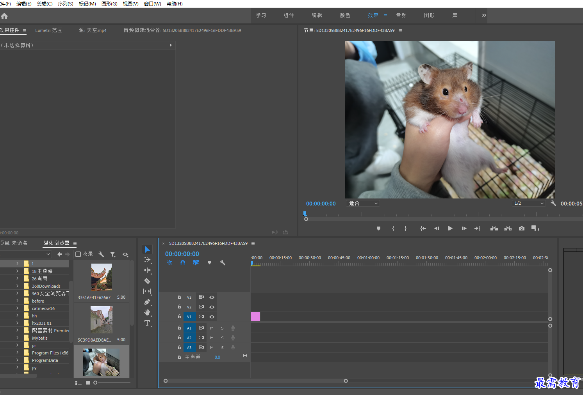Play the program monitor
This screenshot has height=395, width=583.
tap(450, 228)
